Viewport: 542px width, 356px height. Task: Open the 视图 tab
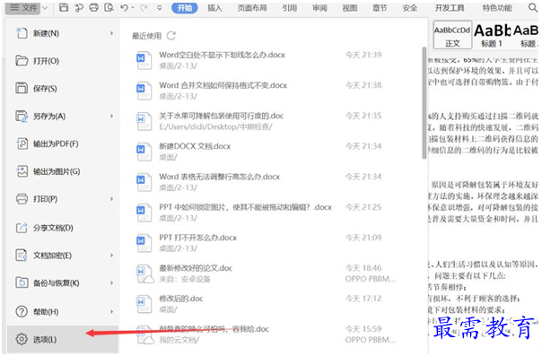pos(349,7)
